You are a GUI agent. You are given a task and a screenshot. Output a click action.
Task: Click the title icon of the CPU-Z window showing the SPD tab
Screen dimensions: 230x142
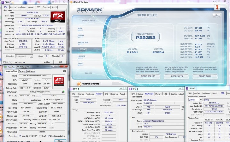[187, 88]
